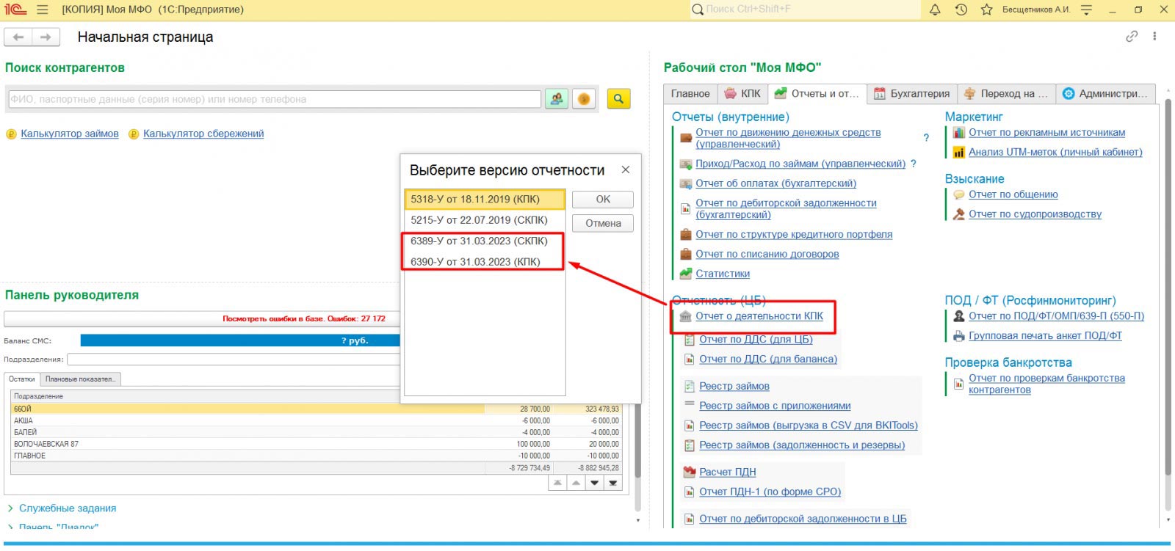Click Посмотреть ошибки в базе red link

point(304,318)
